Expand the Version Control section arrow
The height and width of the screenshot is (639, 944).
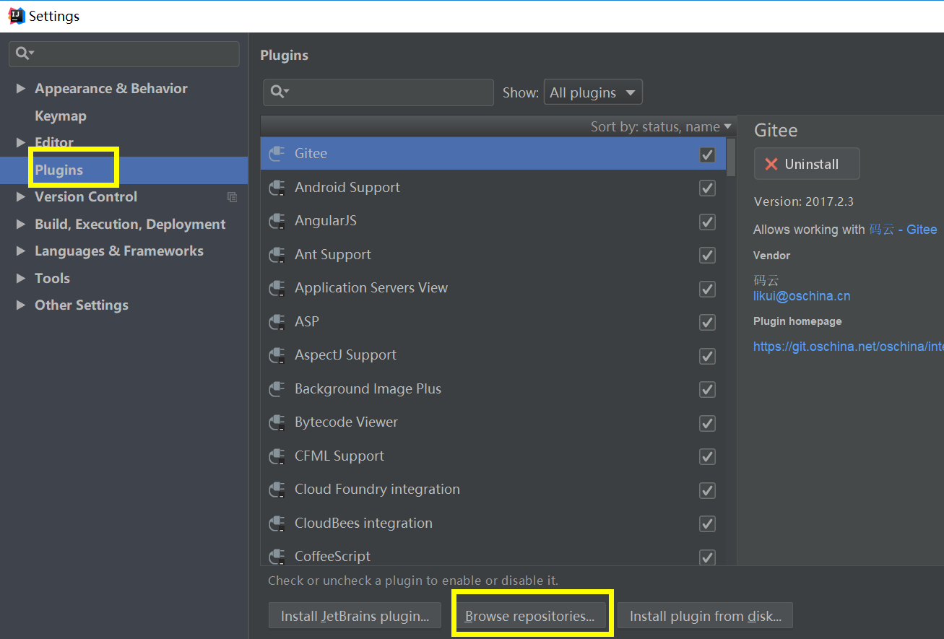[x=21, y=197]
